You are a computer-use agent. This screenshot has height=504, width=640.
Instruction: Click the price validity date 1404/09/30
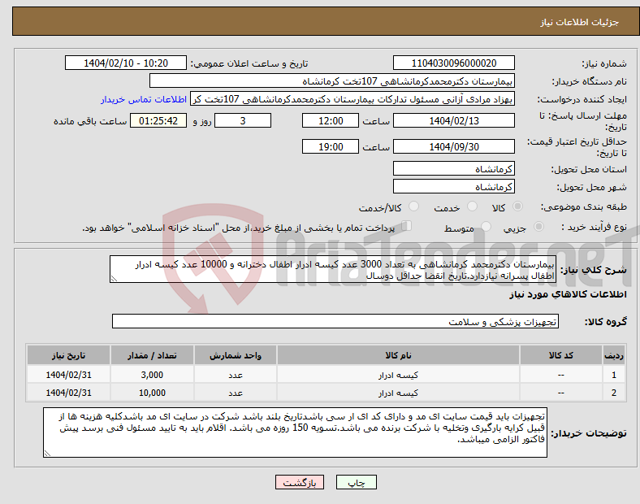(x=453, y=146)
